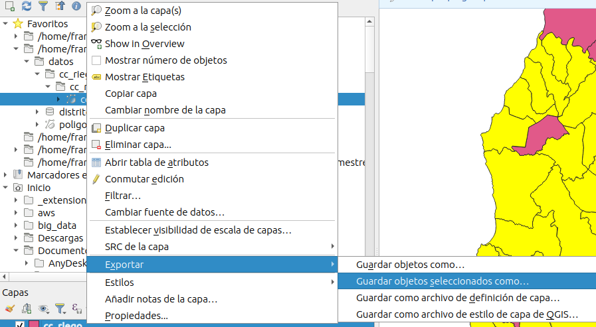The height and width of the screenshot is (327, 596).
Task: Open the eye visibility themes menu
Action: [44, 308]
